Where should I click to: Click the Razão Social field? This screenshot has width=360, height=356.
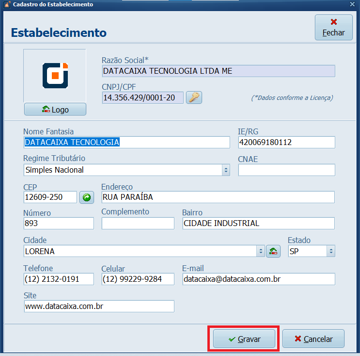[219, 71]
